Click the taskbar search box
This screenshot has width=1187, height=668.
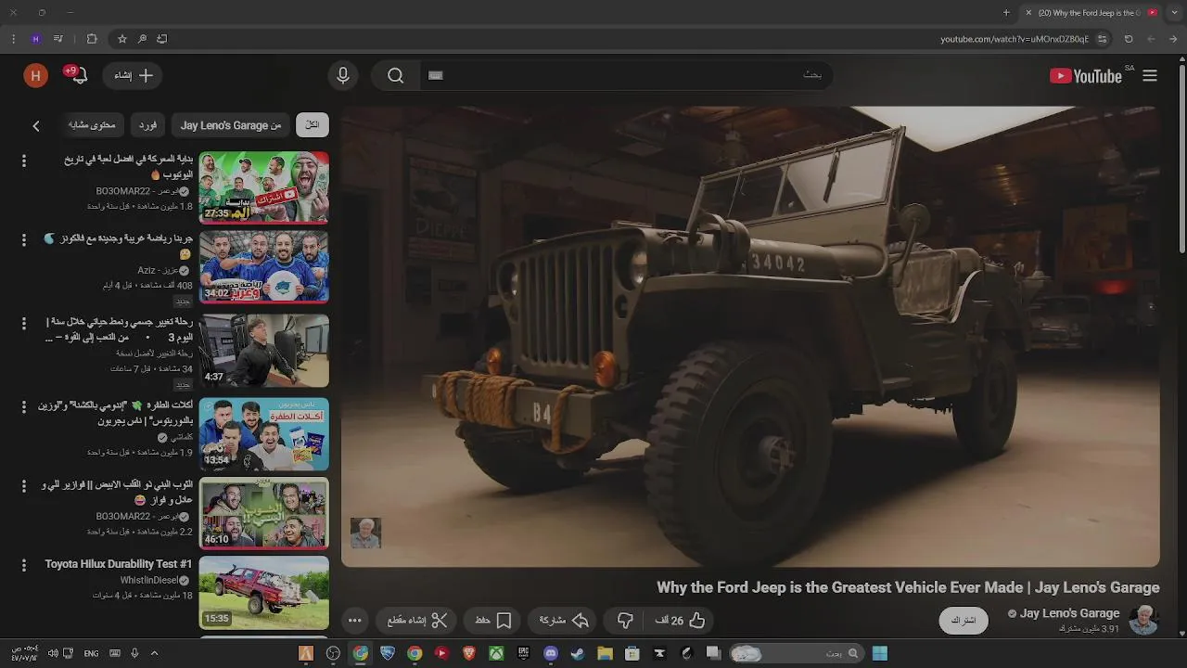[x=796, y=653]
